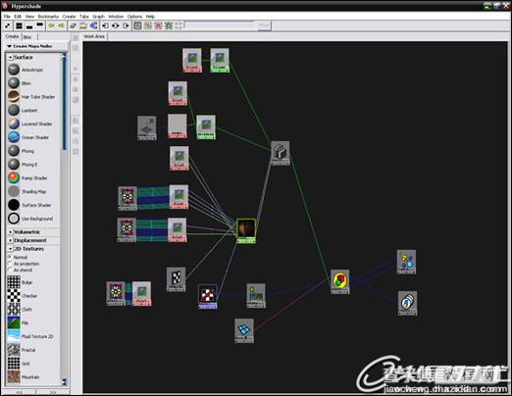Switch to the Bins tab
Image resolution: width=512 pixels, height=396 pixels.
[27, 37]
